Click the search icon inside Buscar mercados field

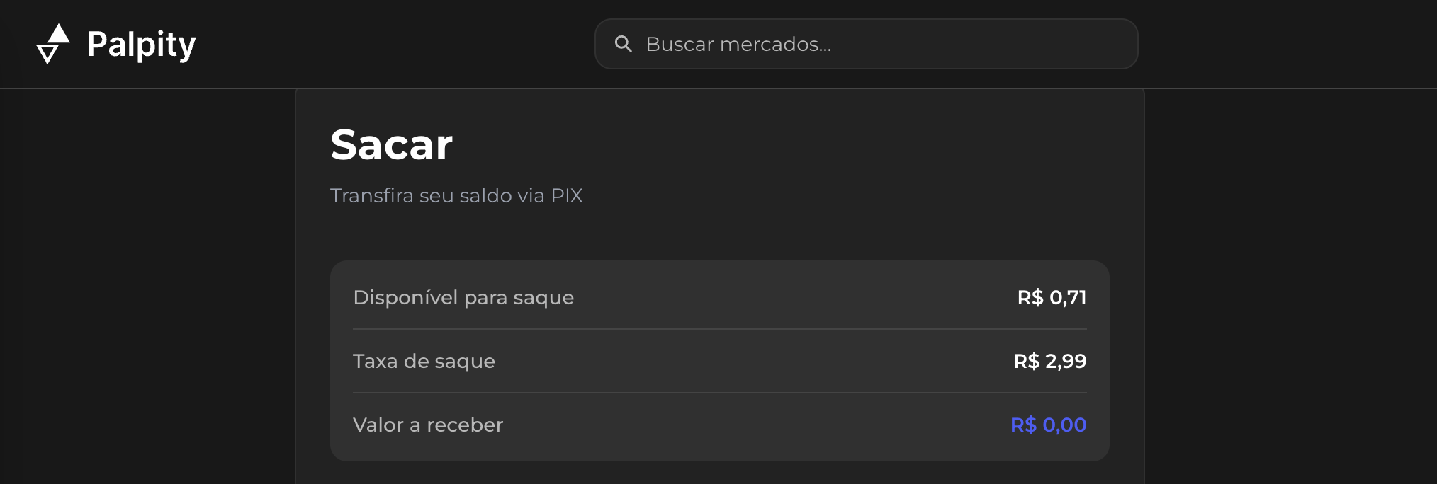624,44
